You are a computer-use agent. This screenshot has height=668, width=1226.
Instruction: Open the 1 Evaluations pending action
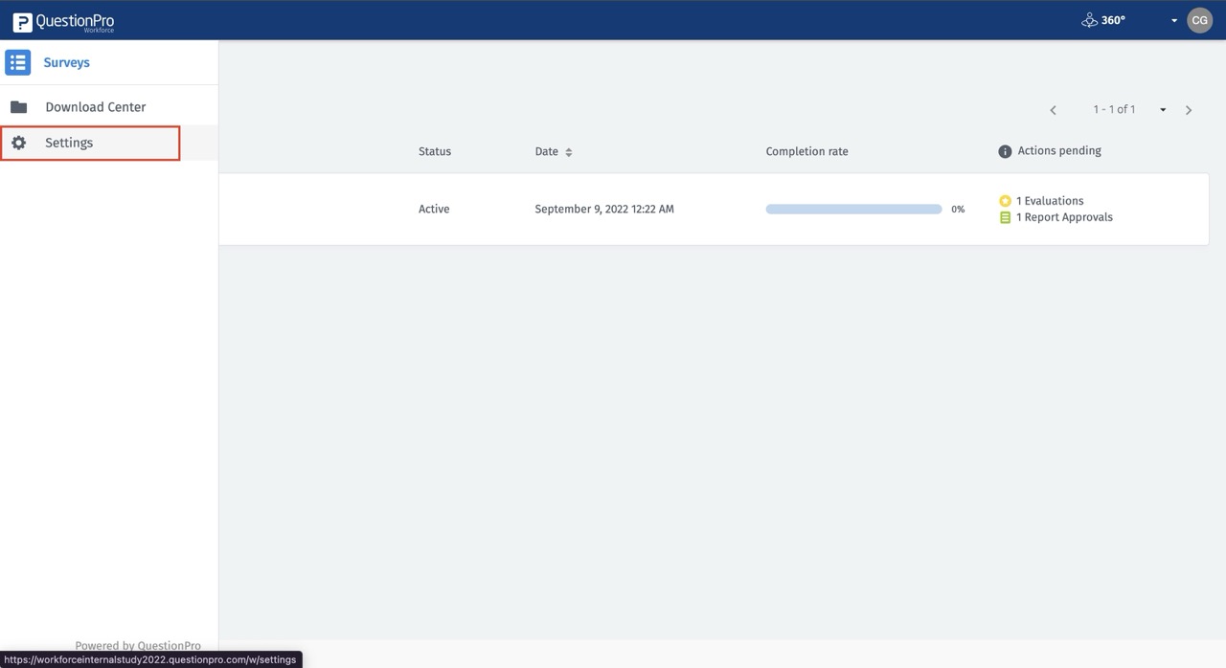pyautogui.click(x=1050, y=200)
